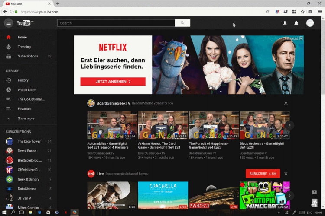The width and height of the screenshot is (325, 216).
Task: Open Task View on taskbar
Action: point(21,212)
